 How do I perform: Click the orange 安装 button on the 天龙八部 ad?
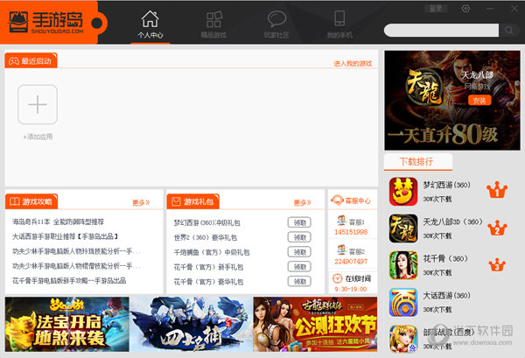[479, 101]
